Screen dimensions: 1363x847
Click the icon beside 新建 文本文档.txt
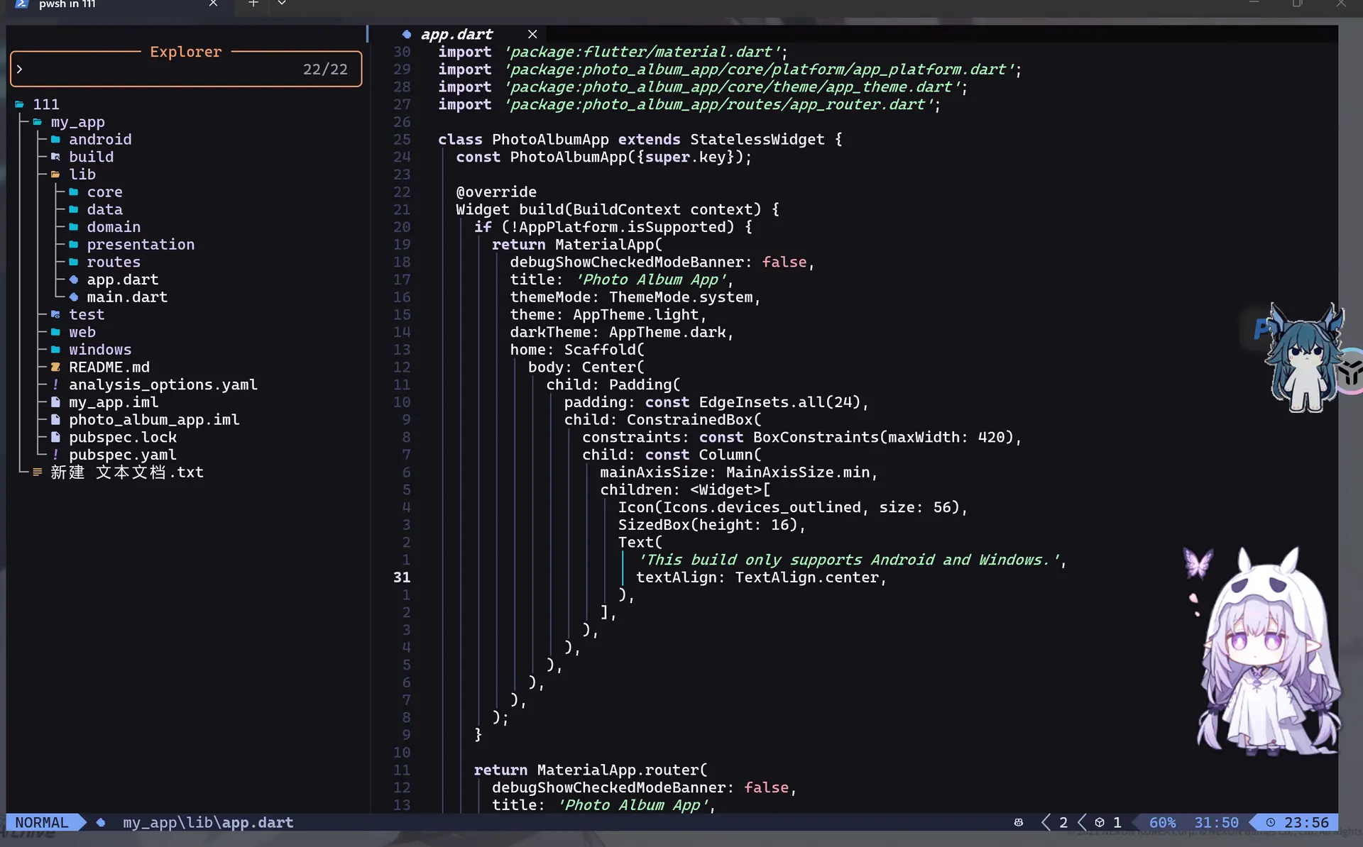(37, 472)
